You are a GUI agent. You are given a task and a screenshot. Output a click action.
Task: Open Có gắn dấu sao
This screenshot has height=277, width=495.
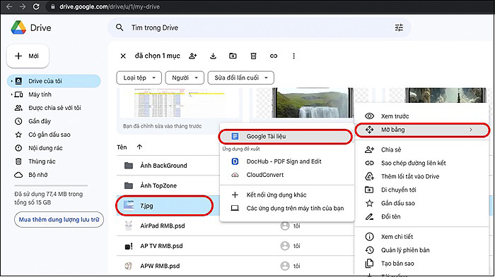49,135
